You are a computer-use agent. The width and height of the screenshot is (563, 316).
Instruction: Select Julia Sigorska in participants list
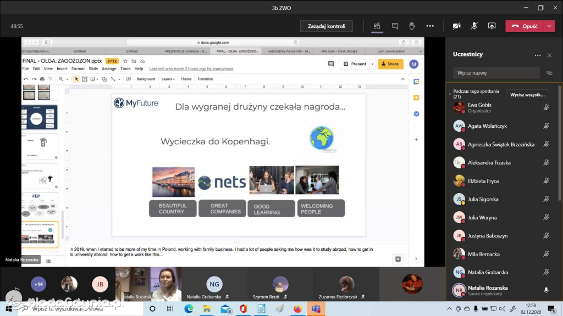[x=483, y=199]
